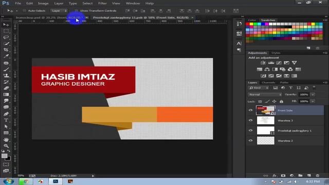Open Chrome from the taskbar

(26, 181)
